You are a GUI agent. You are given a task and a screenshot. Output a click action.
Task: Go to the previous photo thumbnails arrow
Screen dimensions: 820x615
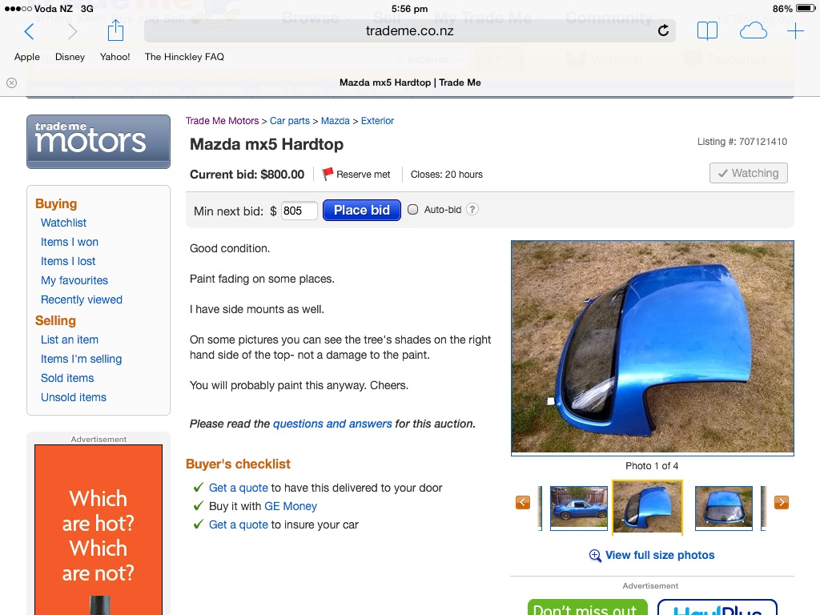(x=523, y=503)
